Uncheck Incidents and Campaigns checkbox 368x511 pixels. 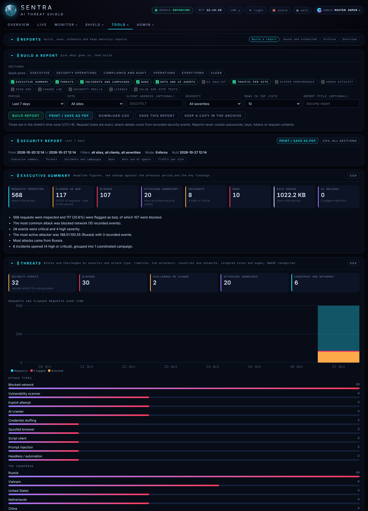[x=82, y=82]
